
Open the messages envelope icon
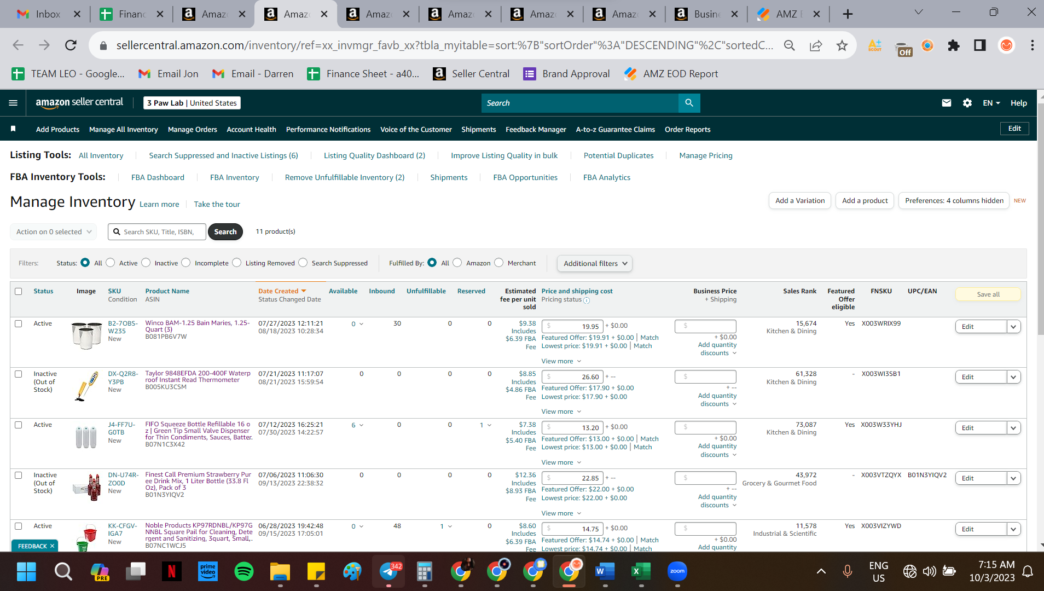tap(946, 103)
